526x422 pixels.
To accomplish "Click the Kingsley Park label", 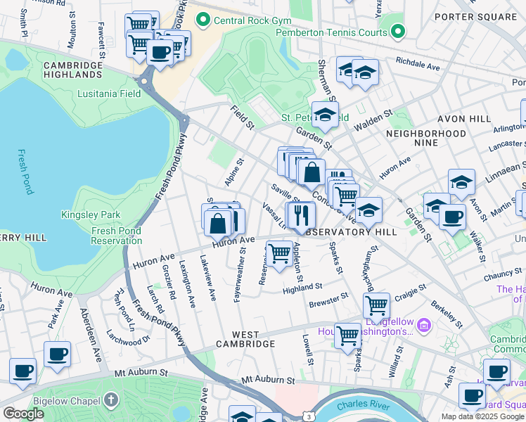I will 91,215.
